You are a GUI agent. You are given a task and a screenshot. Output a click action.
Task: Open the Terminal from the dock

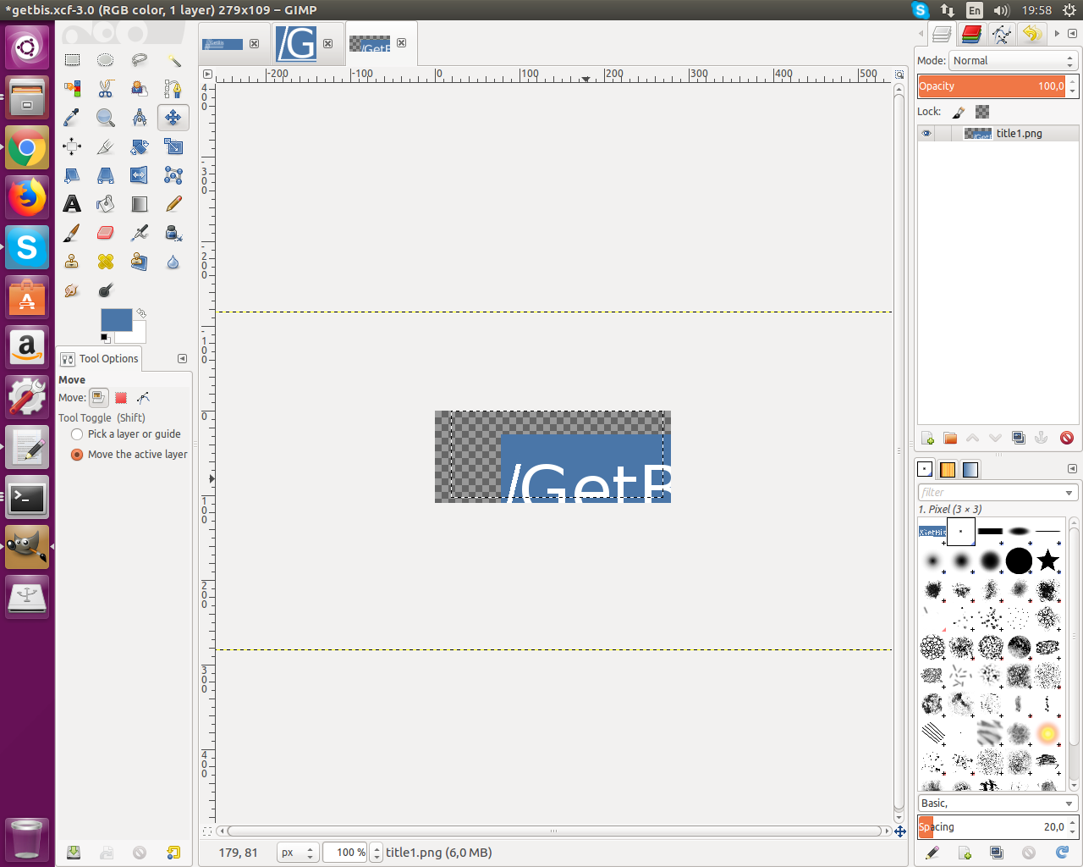(27, 498)
